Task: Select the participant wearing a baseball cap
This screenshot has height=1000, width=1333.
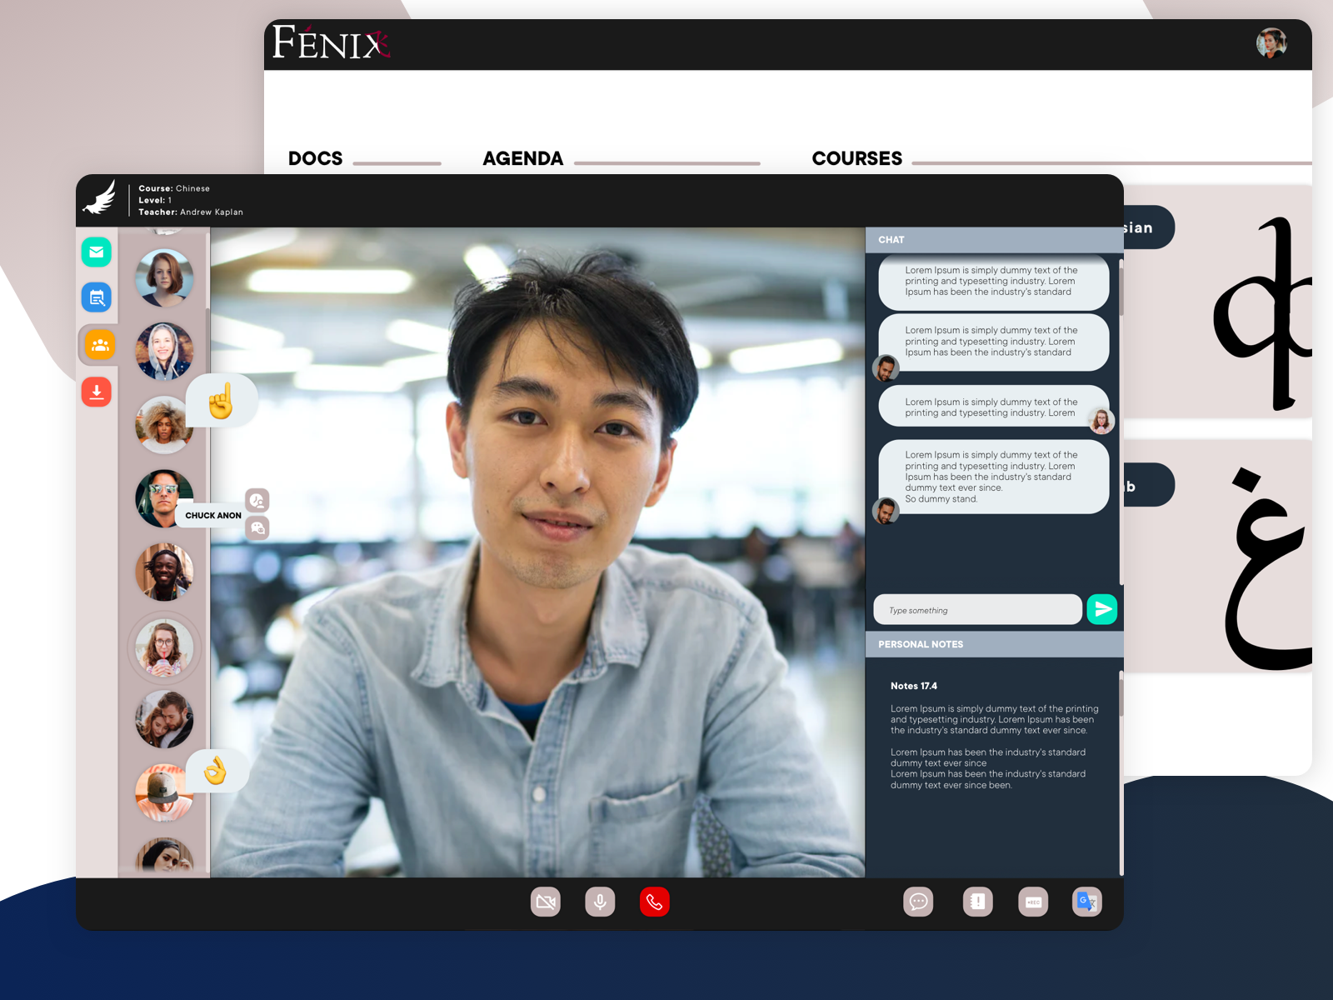Action: click(164, 792)
